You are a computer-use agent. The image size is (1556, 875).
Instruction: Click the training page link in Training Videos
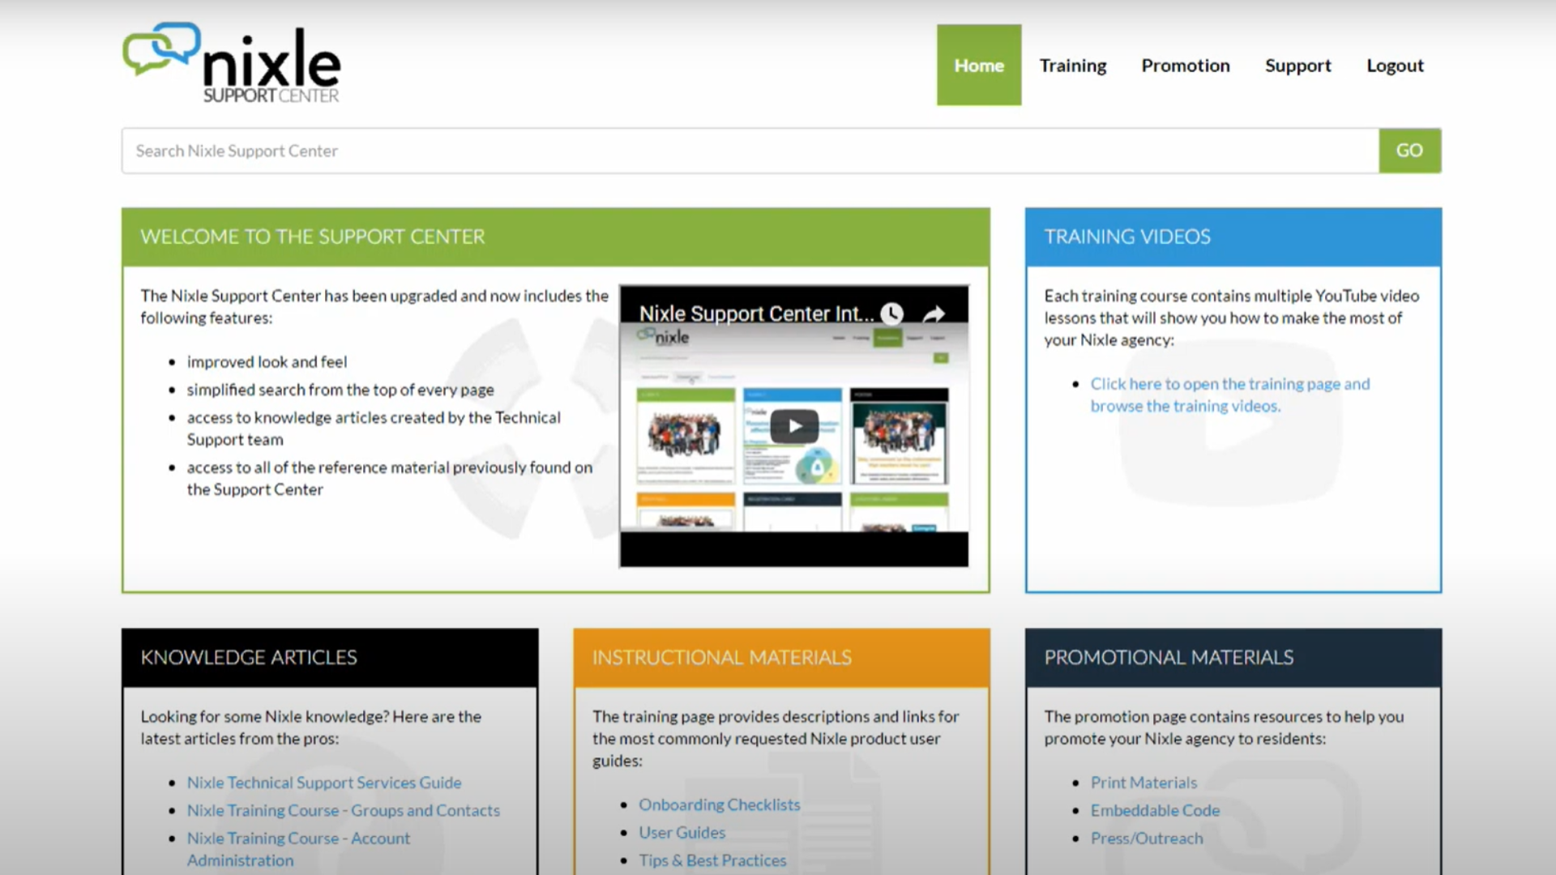pos(1229,395)
